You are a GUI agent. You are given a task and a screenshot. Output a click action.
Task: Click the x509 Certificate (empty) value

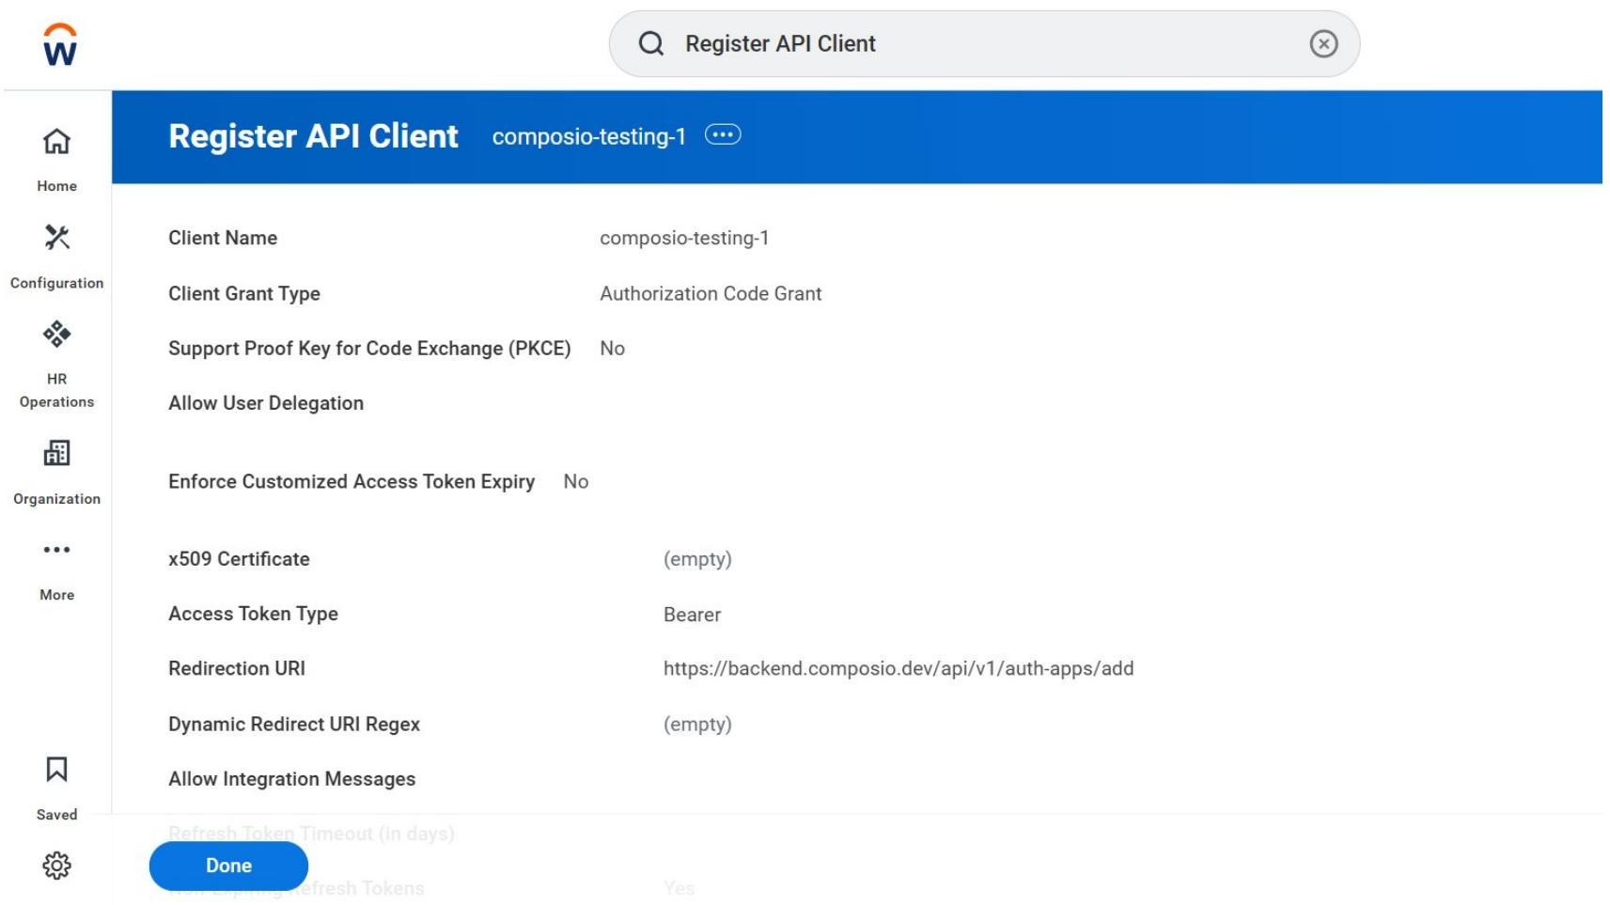coord(697,559)
